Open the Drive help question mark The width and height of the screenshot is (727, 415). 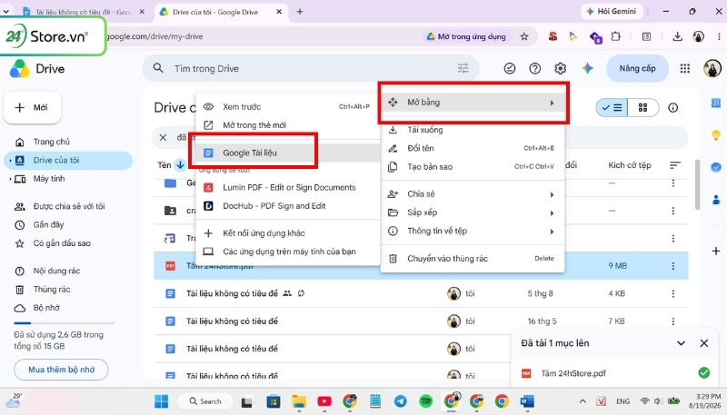click(x=534, y=68)
